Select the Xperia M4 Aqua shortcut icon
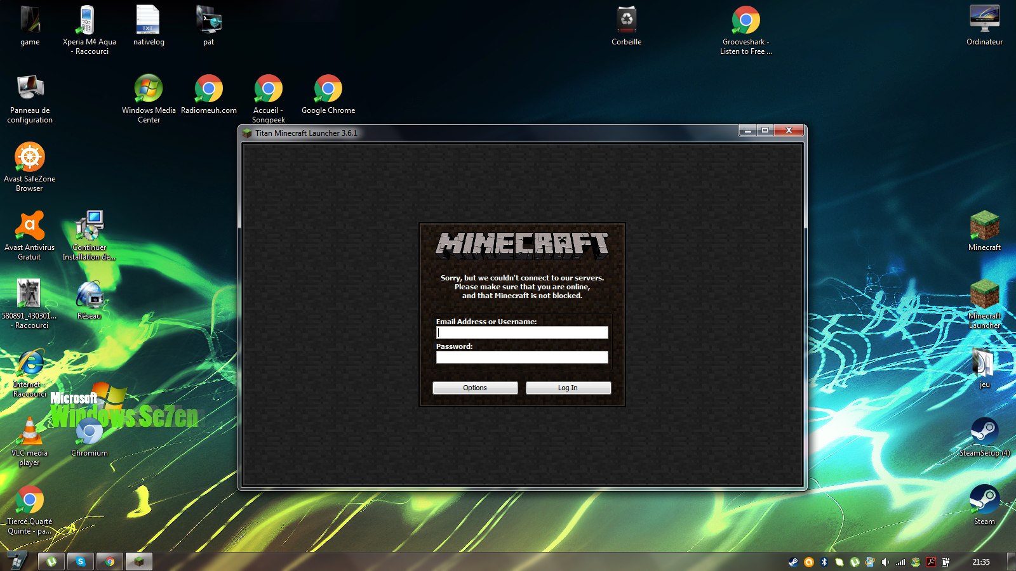The image size is (1016, 571). tap(89, 30)
